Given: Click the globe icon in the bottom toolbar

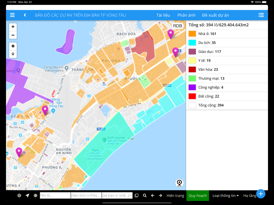Looking at the screenshot, I should [35, 196].
